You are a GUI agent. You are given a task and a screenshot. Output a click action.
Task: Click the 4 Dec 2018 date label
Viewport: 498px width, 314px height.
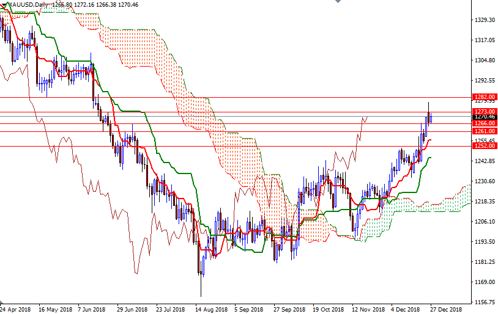(x=407, y=309)
